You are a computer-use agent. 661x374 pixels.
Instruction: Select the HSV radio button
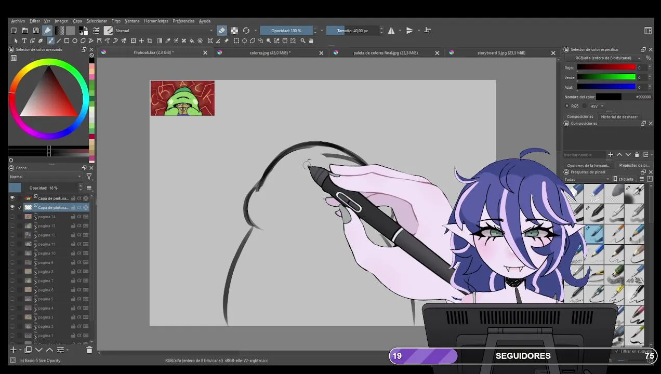coord(585,106)
